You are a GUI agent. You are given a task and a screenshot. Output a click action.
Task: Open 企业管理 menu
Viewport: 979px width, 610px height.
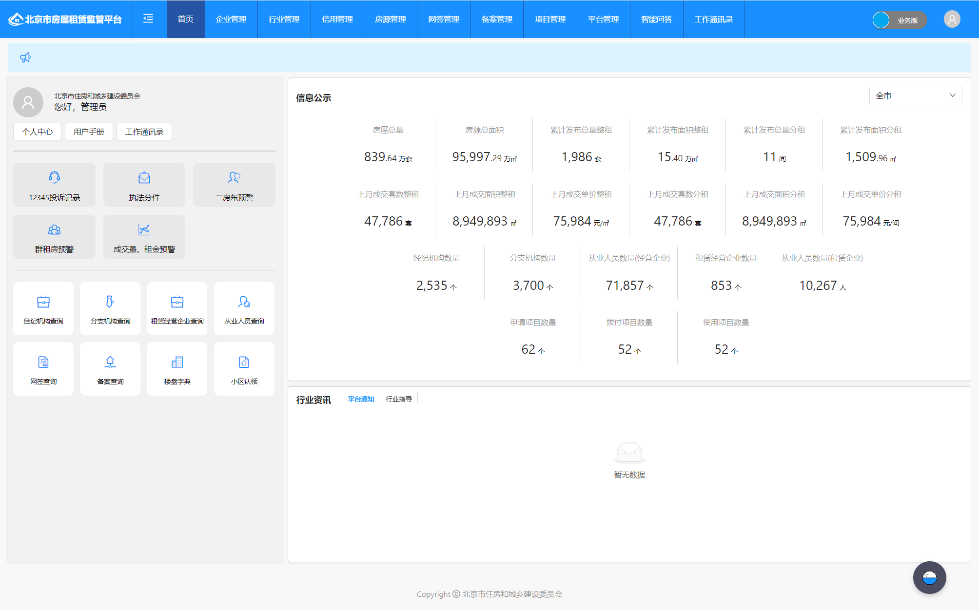click(231, 19)
